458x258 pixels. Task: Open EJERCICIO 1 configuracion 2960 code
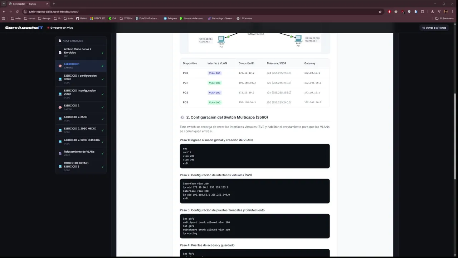[x=81, y=94]
